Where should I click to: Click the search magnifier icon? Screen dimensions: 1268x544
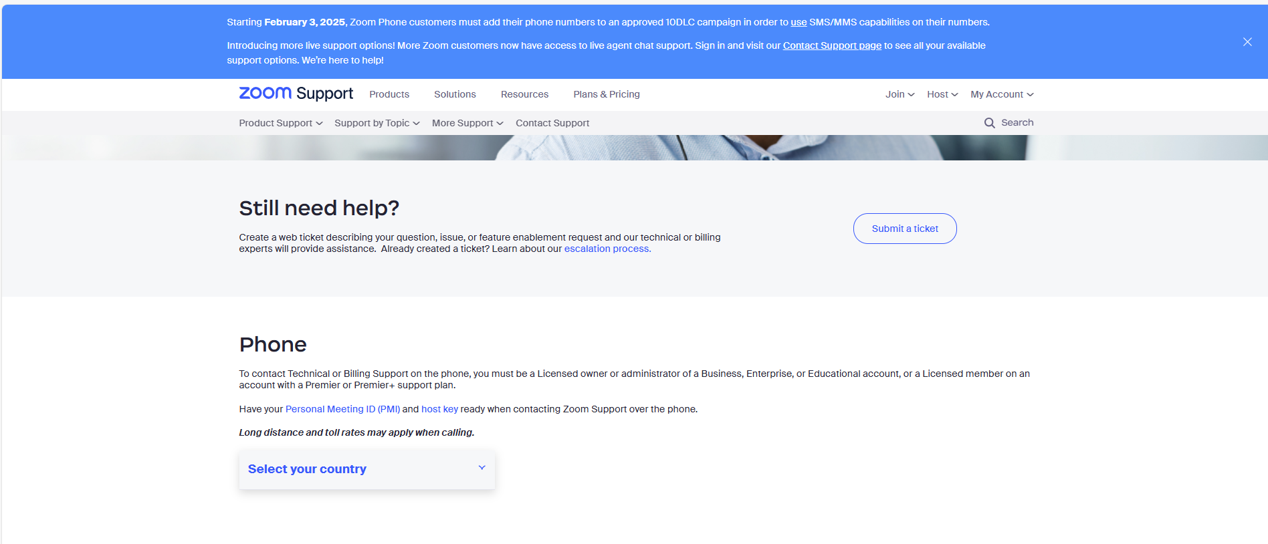pyautogui.click(x=989, y=123)
